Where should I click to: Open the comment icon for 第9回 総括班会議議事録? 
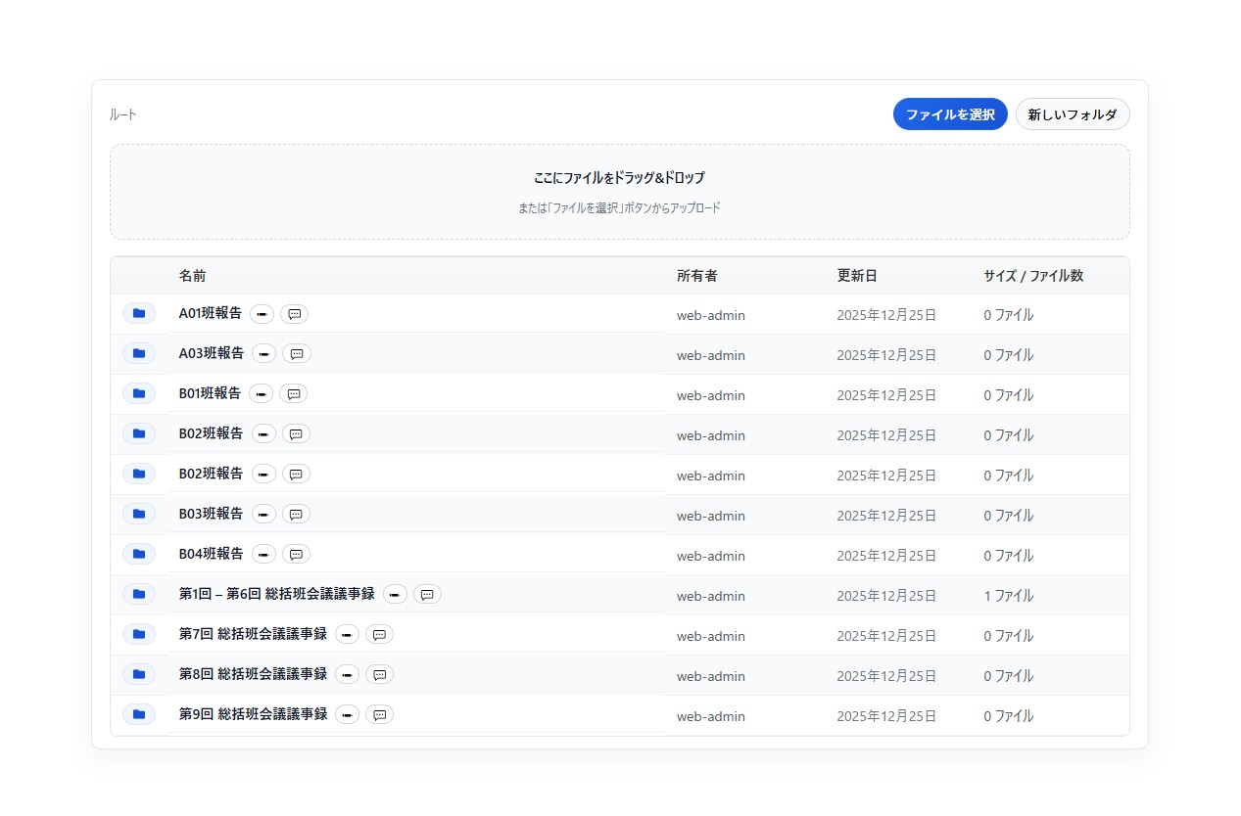pos(379,715)
